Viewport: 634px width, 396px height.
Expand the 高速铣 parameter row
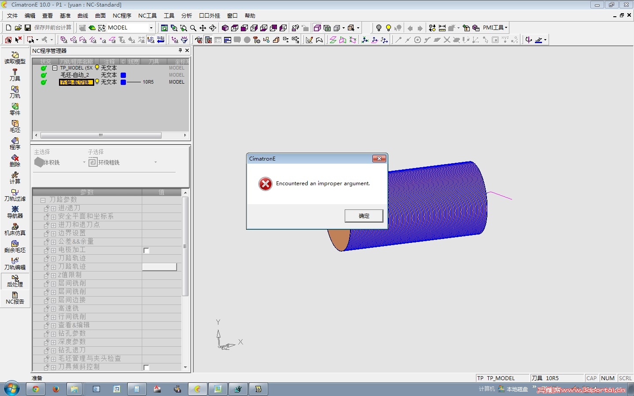tap(53, 309)
